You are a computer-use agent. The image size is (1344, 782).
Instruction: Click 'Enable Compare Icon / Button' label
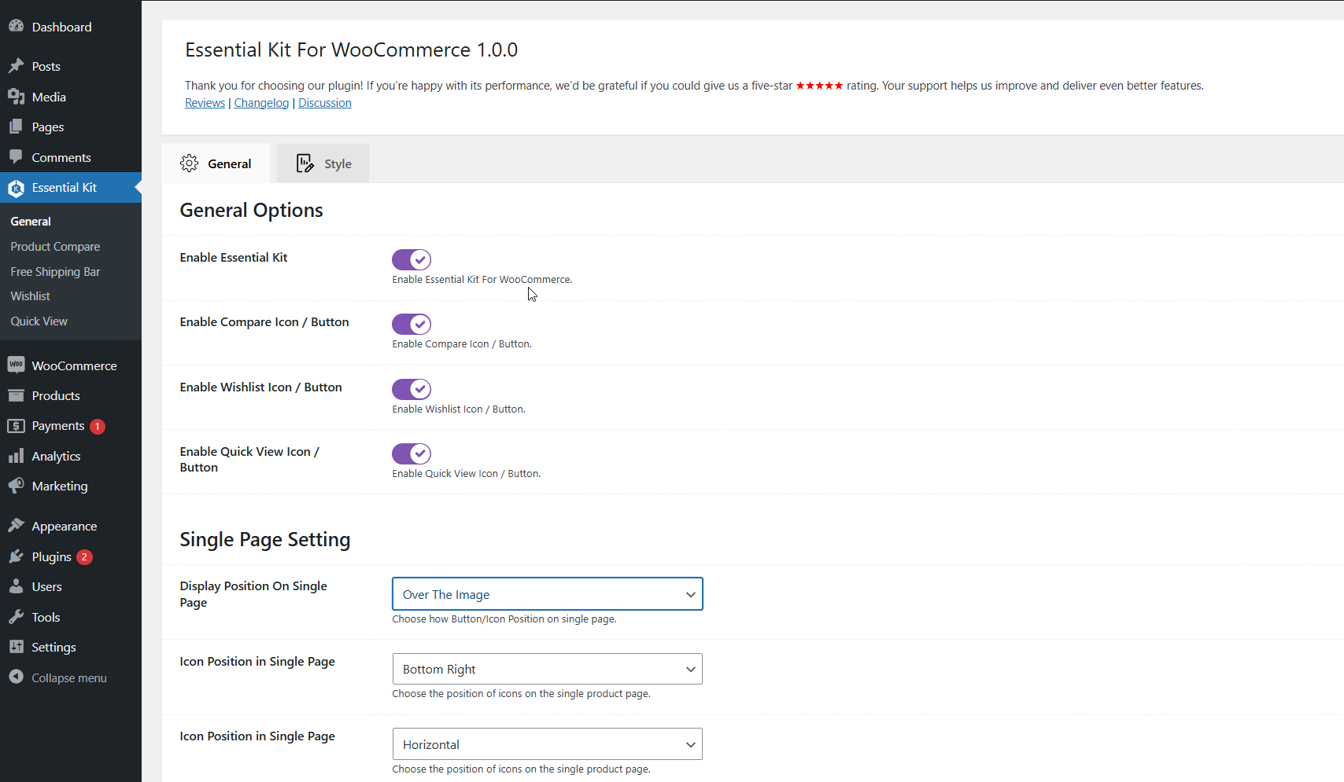[264, 322]
